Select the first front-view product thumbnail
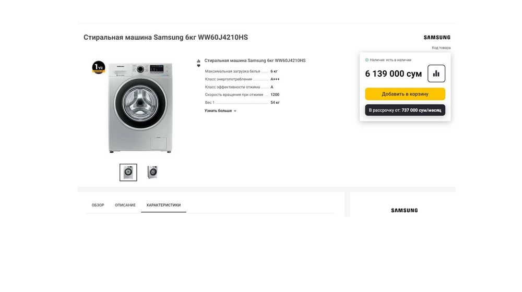Viewport: 522px width, 292px height. (x=128, y=172)
